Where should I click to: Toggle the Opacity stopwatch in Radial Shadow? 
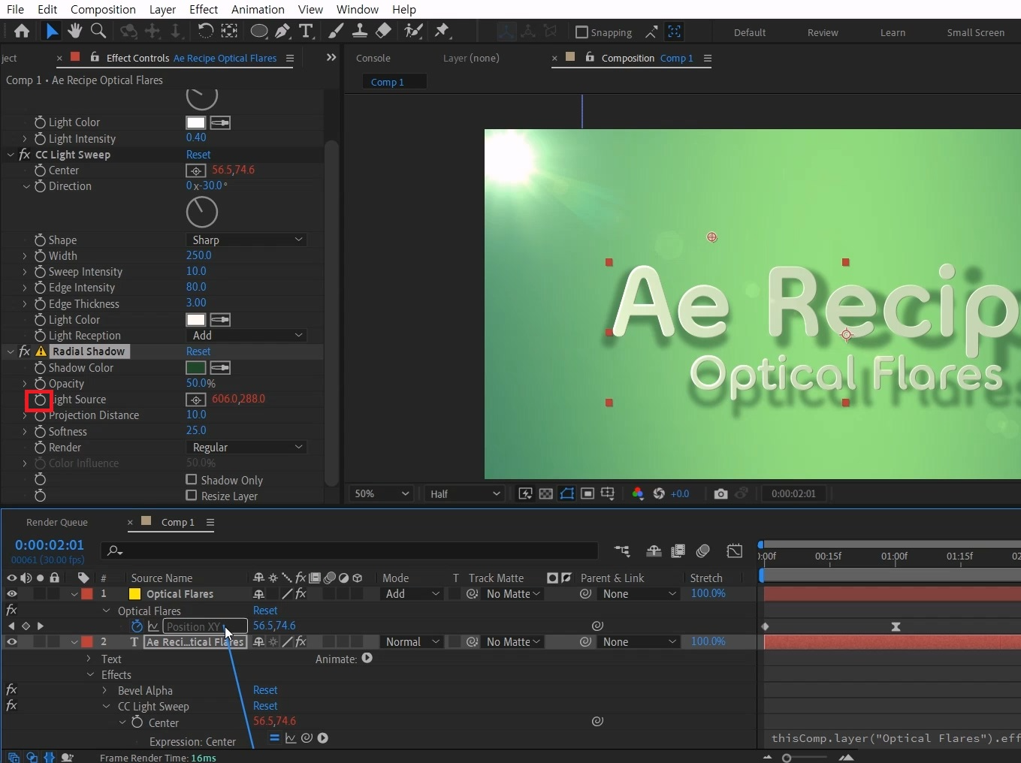click(x=40, y=384)
